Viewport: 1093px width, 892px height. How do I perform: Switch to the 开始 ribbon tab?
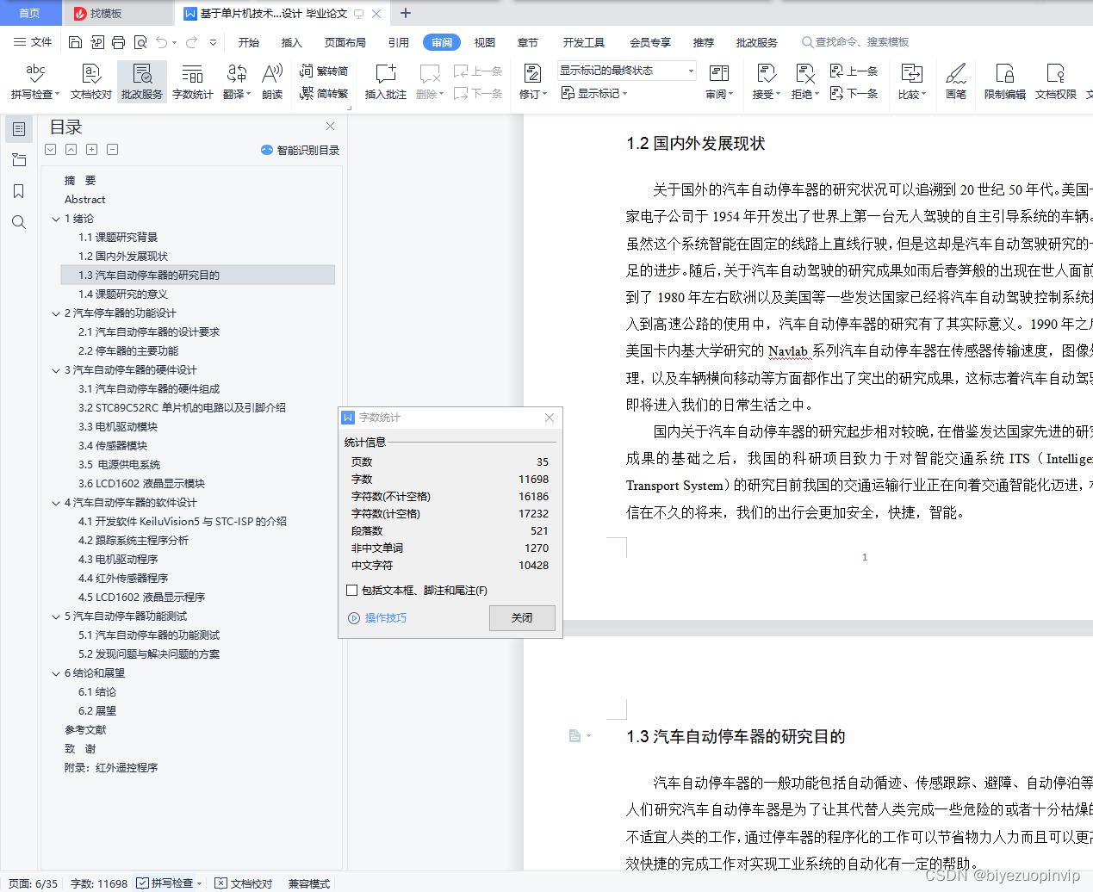coord(249,42)
